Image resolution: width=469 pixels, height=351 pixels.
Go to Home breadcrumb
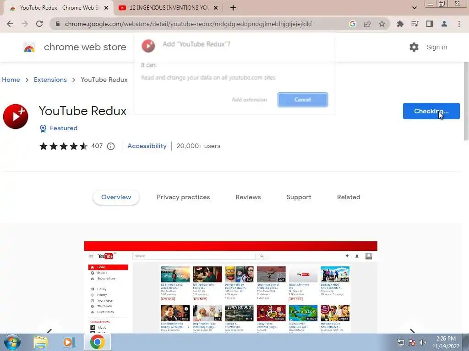coord(11,80)
